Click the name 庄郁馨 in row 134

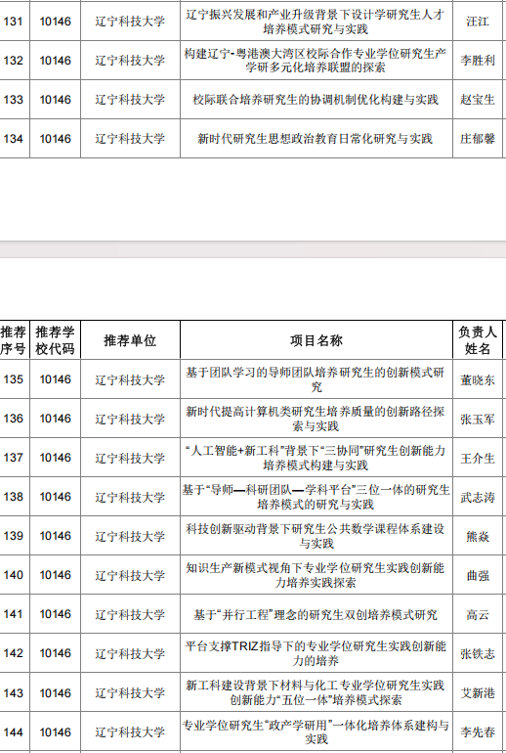pos(478,139)
